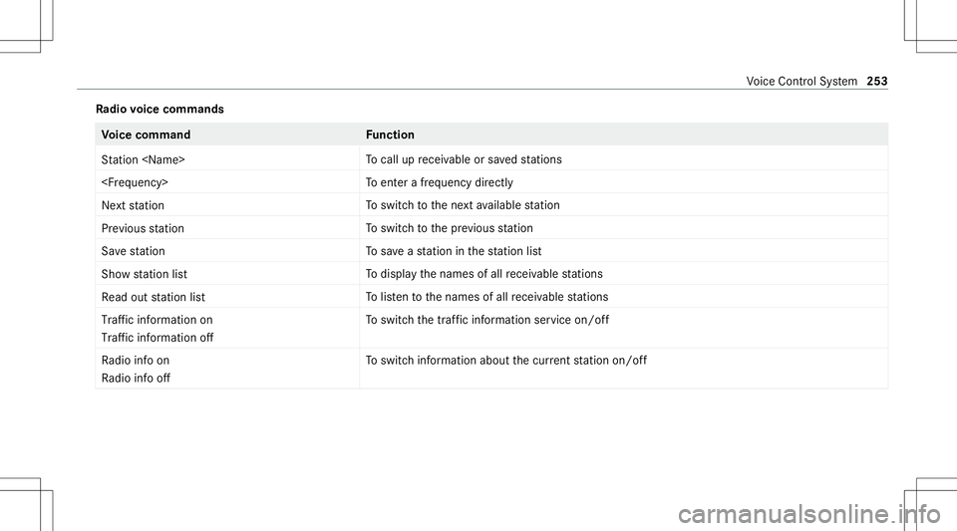Open the carmanualsonline.info watermark link

point(809,514)
